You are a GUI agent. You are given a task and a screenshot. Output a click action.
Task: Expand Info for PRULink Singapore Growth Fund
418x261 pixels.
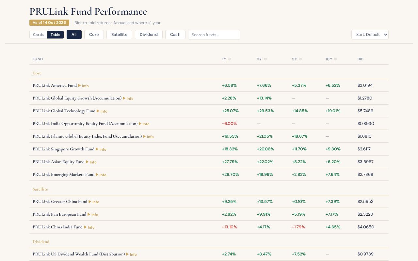[x=101, y=149]
